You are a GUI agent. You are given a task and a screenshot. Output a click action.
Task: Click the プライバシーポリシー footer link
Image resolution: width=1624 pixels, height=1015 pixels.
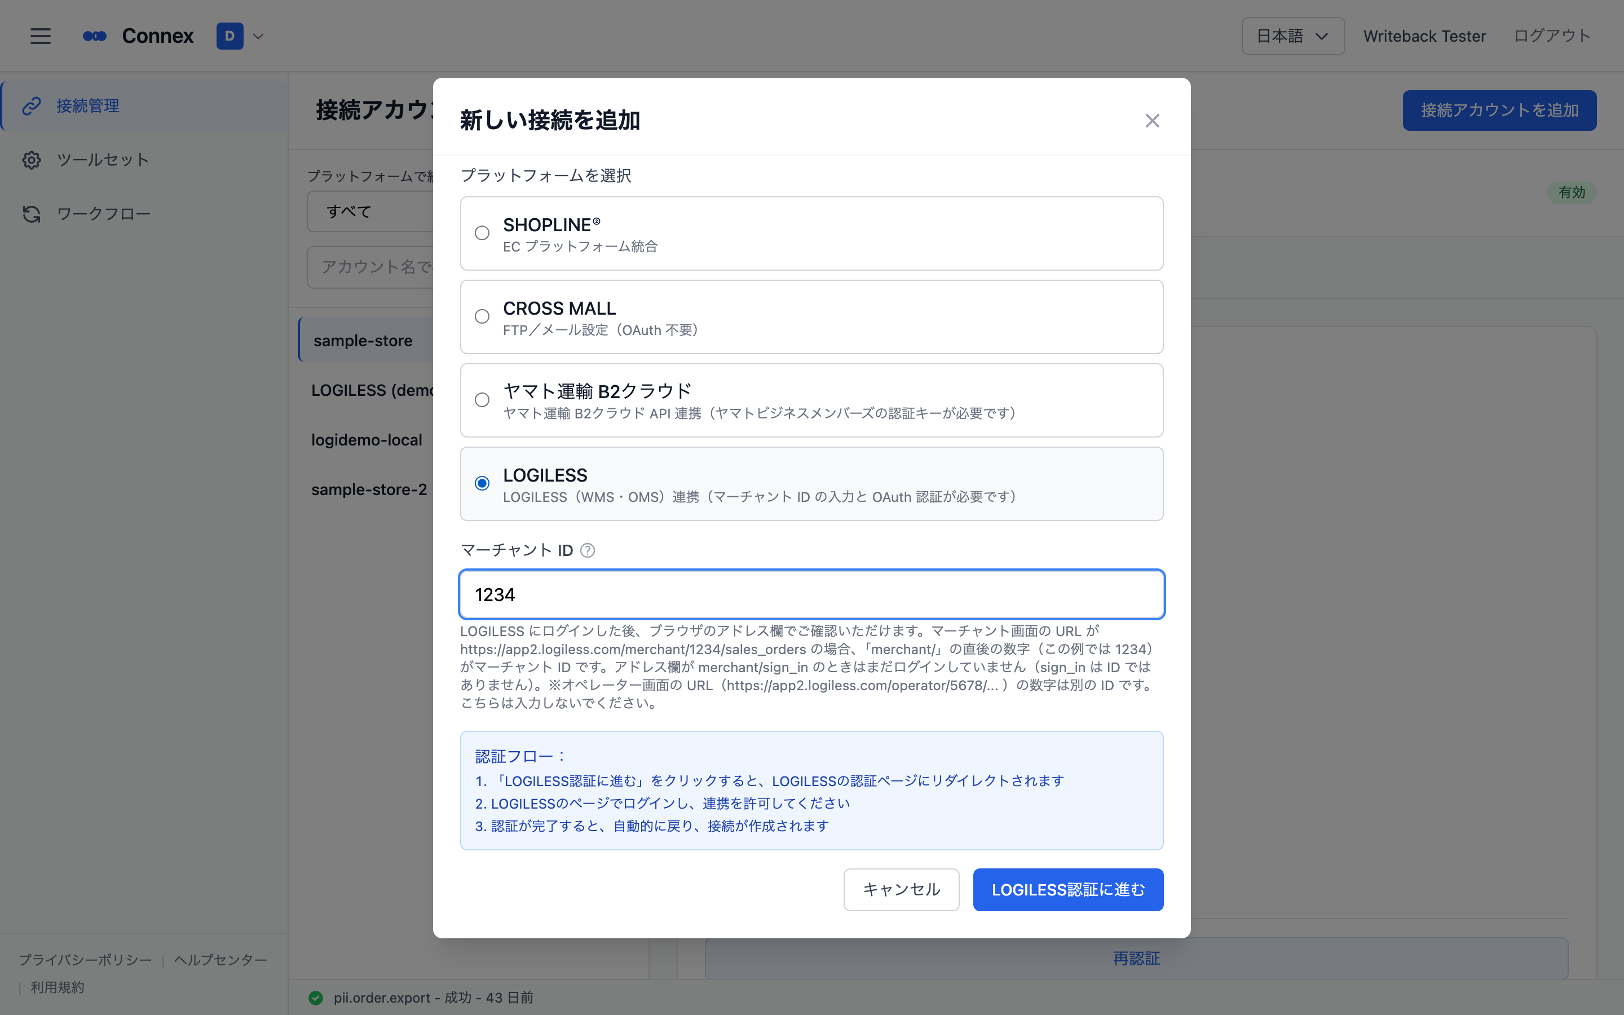(85, 960)
